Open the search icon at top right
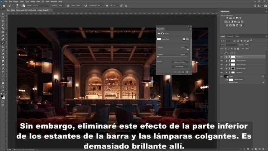This screenshot has width=268, height=151. coord(255,5)
